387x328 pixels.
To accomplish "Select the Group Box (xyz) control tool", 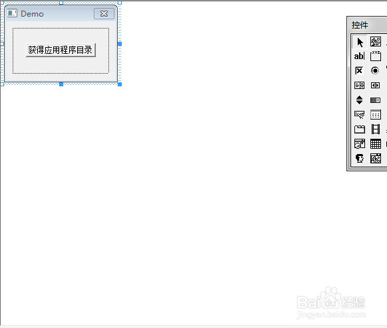I will 376,56.
